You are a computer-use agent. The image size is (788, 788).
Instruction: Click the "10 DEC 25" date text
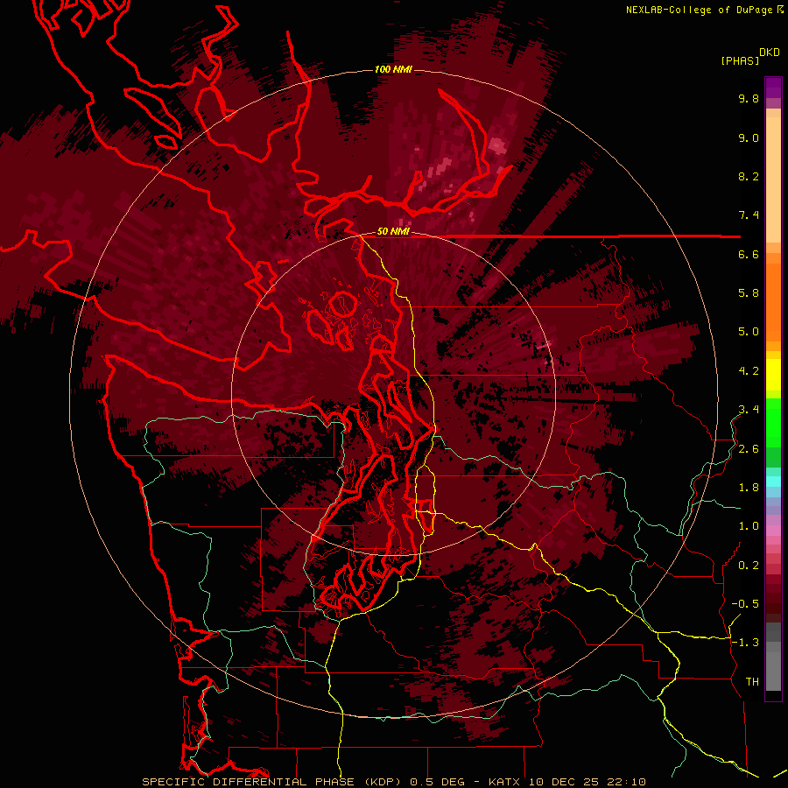point(565,782)
